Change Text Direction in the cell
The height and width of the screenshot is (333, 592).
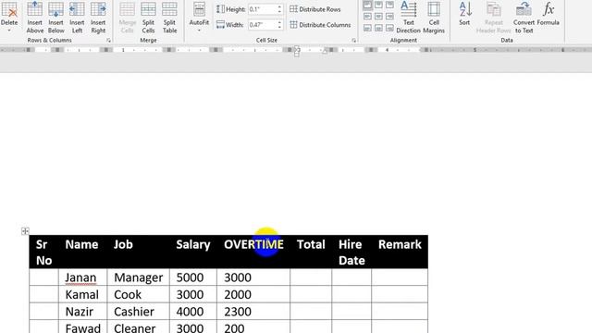tap(409, 18)
